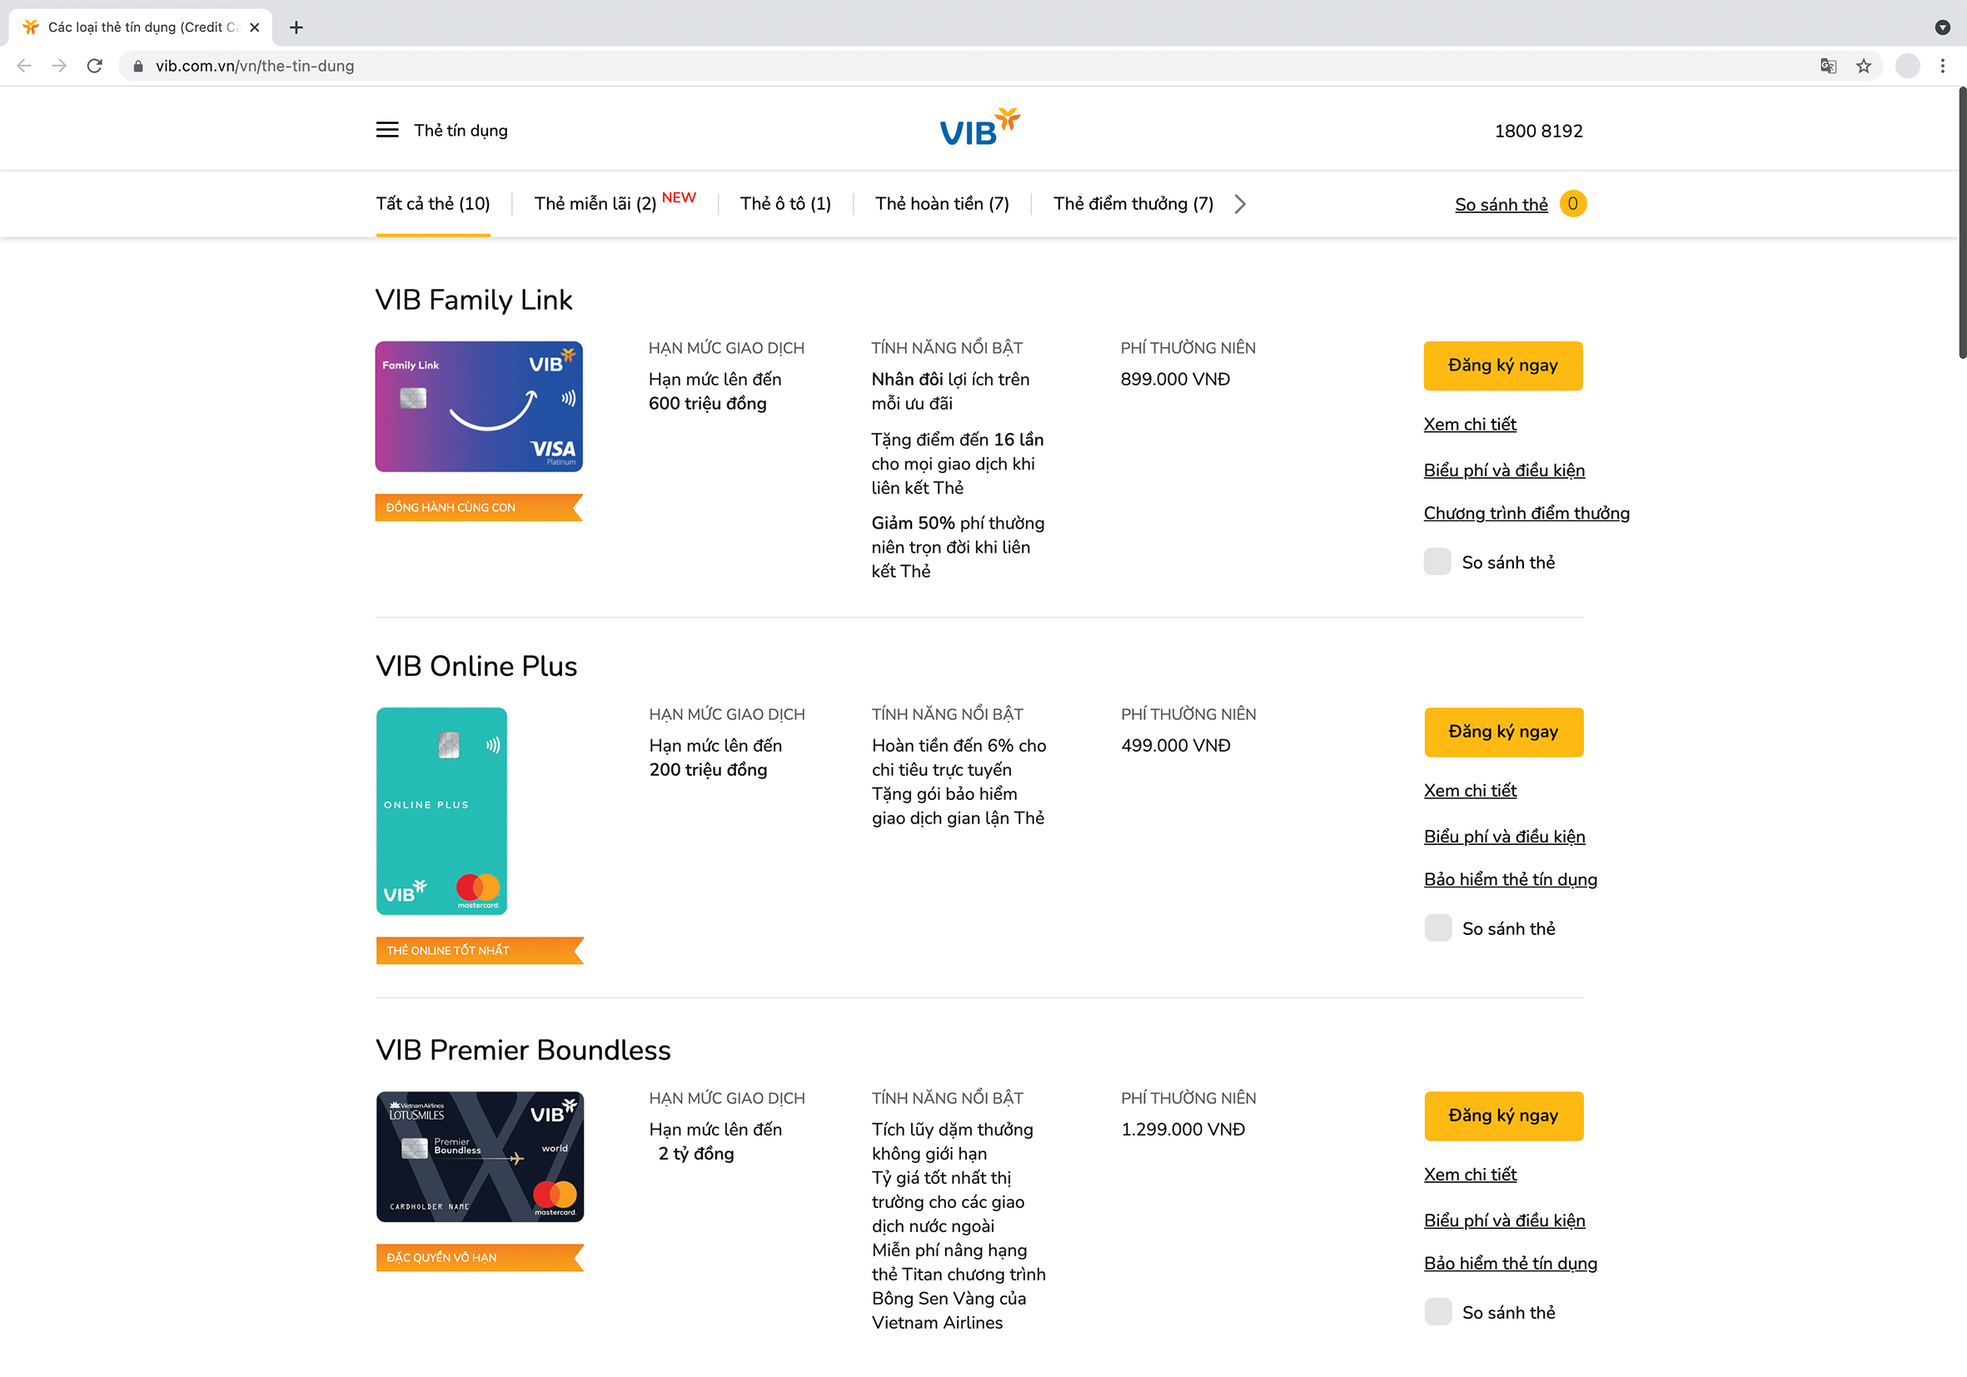Click Đăng ký ngay button for VIB Online Plus

click(x=1502, y=732)
